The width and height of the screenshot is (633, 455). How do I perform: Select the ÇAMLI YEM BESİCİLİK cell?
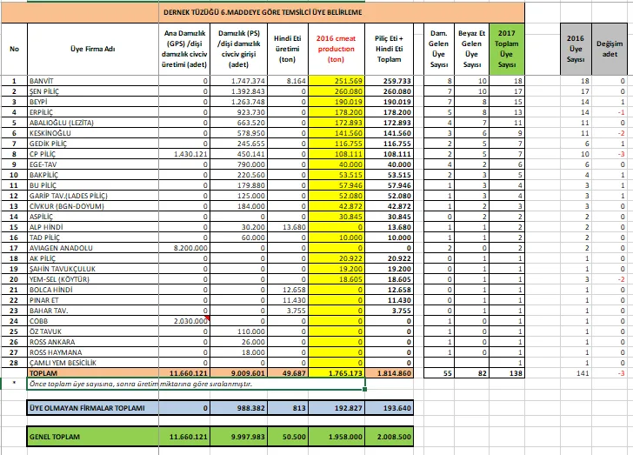(93, 363)
